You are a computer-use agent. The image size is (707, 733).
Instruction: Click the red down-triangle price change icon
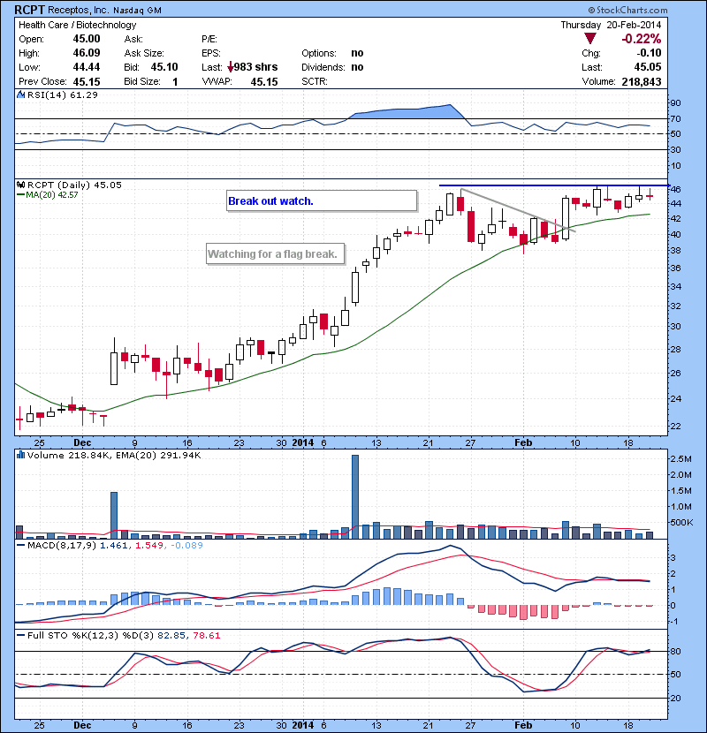pos(590,39)
